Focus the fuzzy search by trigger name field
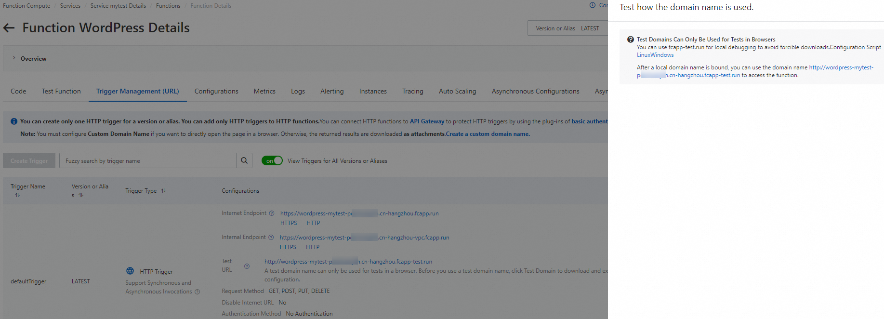The image size is (884, 319). pos(148,160)
